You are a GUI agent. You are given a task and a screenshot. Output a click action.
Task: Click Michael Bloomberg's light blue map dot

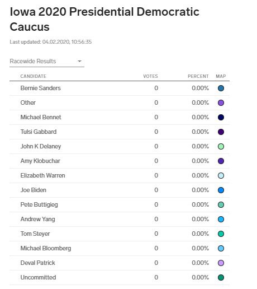221,248
